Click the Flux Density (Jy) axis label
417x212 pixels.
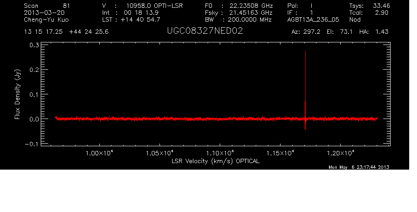[17, 94]
